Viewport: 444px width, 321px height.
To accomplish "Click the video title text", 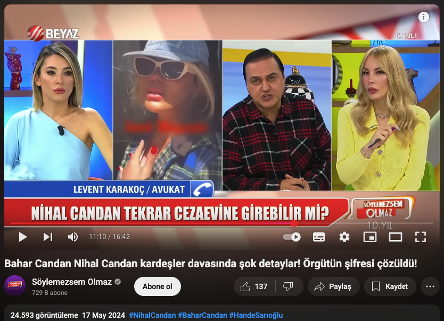I will 210,264.
